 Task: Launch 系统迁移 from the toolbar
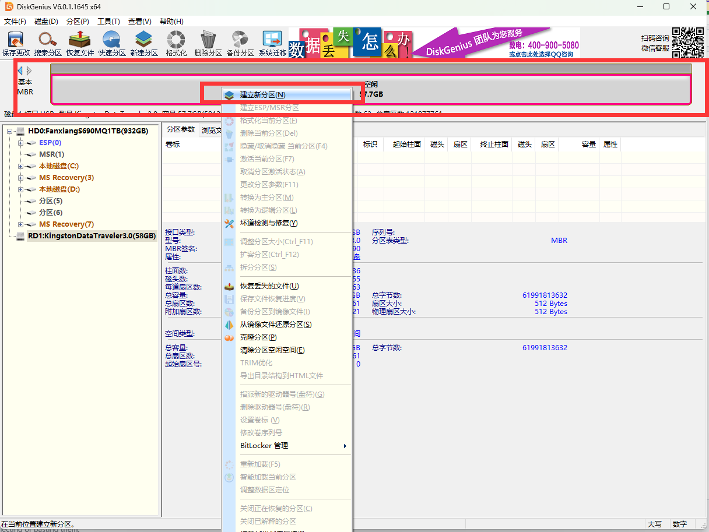point(272,44)
